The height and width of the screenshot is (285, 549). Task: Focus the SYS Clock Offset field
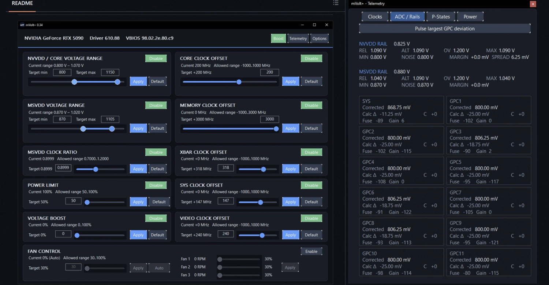(x=225, y=200)
